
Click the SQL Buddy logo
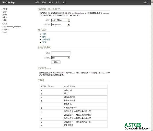point(8,2)
